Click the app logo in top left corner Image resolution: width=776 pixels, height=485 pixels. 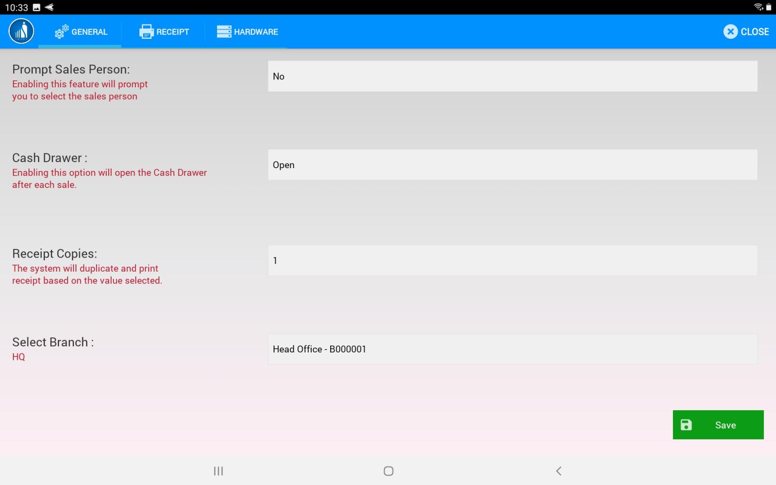click(20, 31)
